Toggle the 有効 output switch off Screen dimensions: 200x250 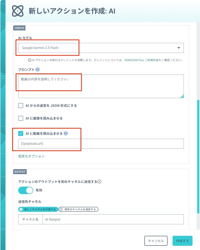(25, 190)
